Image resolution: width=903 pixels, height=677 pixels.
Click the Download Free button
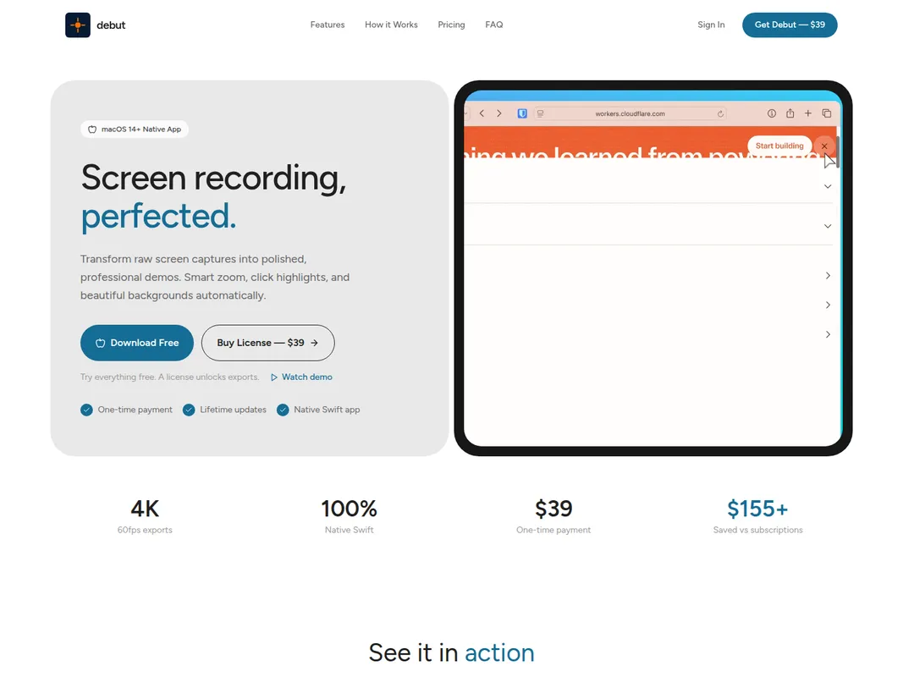(137, 343)
